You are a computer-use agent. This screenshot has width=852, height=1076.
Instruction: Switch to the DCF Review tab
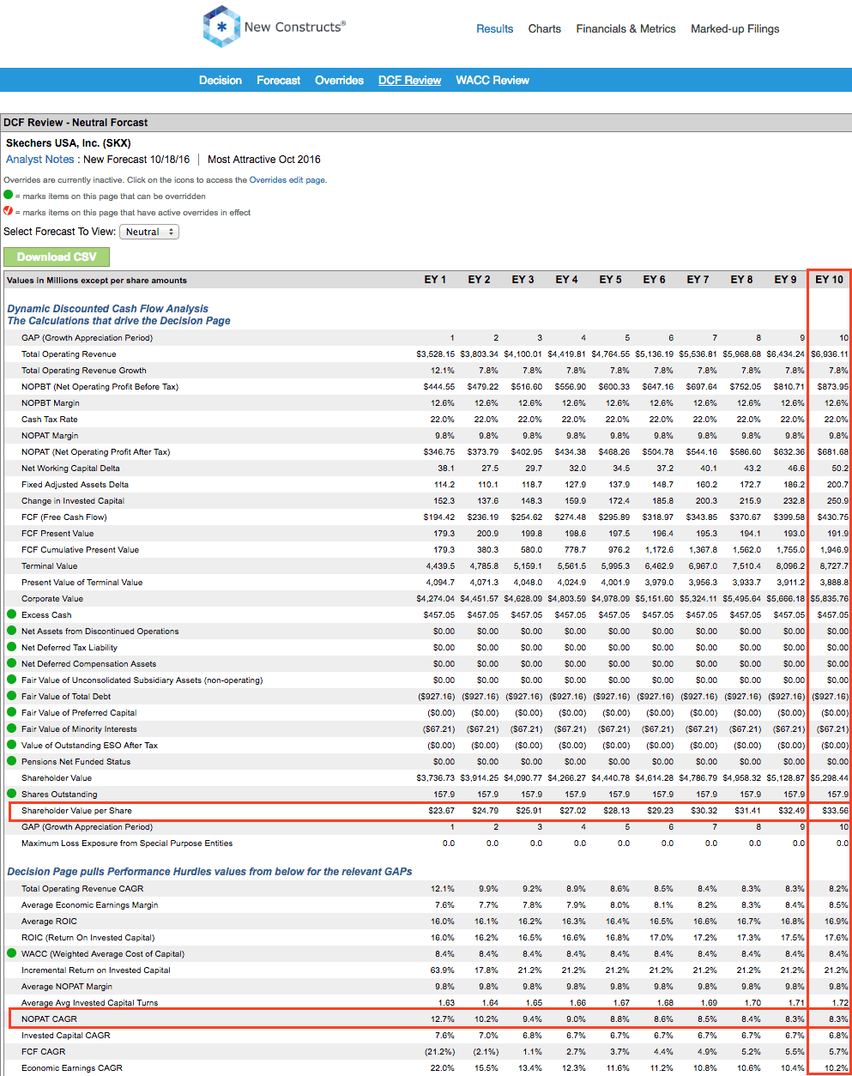click(410, 80)
